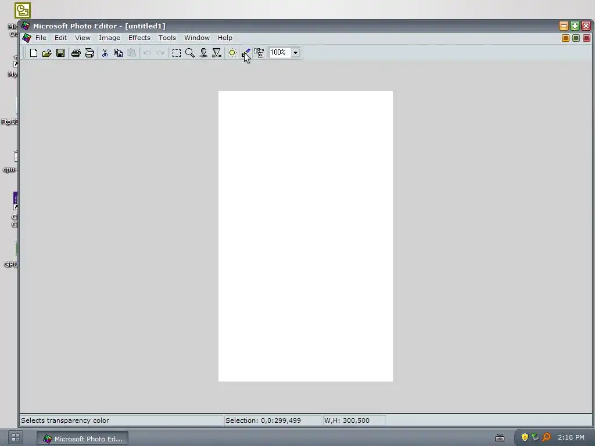595x446 pixels.
Task: Click the Microsoft Photo Editor taskbar button
Action: click(x=83, y=439)
